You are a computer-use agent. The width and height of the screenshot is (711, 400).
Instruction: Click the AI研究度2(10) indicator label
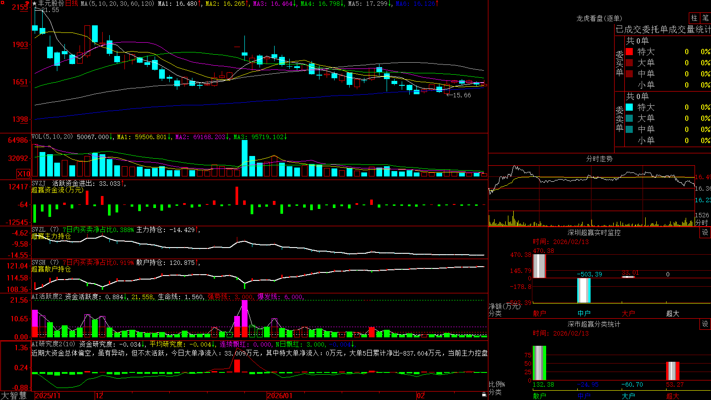(x=53, y=344)
